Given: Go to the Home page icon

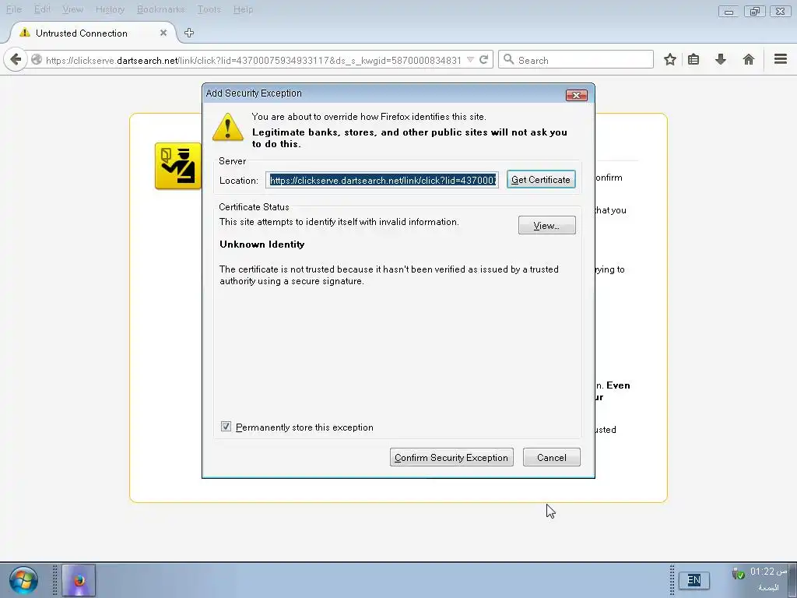Looking at the screenshot, I should pos(748,59).
